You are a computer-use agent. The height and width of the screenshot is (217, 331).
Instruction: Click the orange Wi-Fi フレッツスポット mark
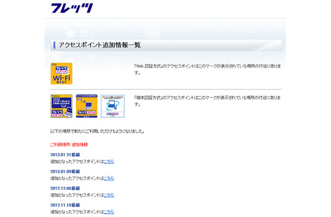tap(61, 73)
